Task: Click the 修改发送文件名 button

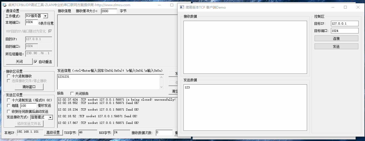Action: [29, 123]
